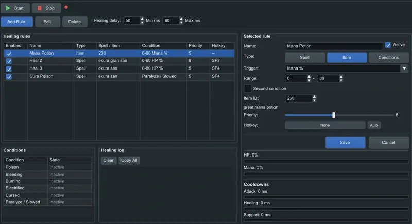Select the Item type tab
412x224 pixels.
pos(347,58)
